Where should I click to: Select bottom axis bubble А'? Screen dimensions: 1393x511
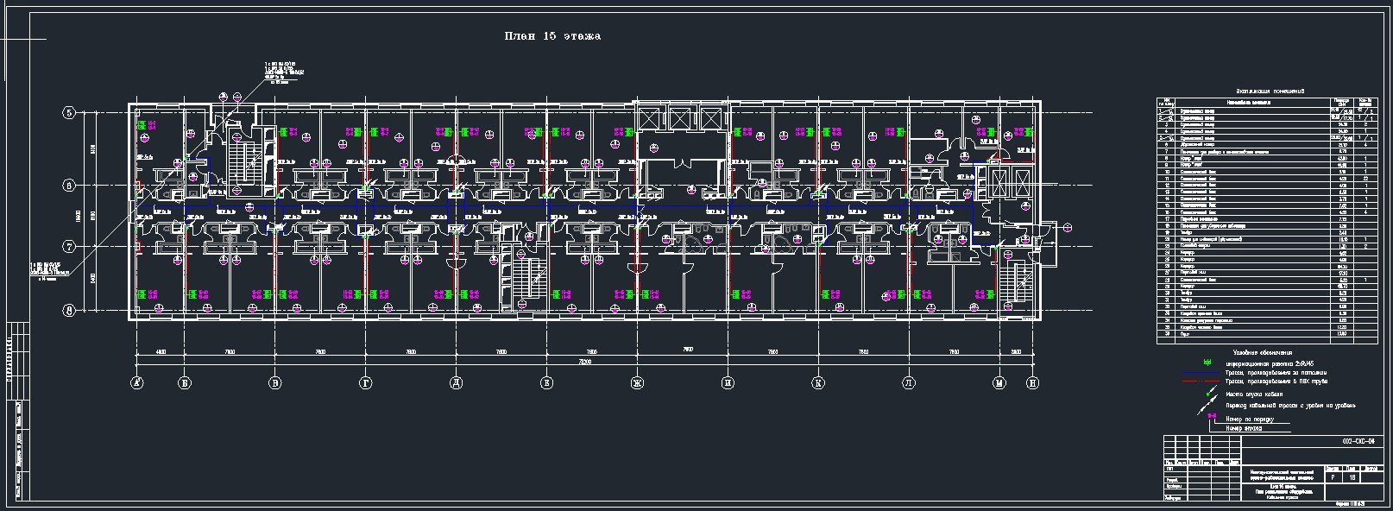(136, 382)
